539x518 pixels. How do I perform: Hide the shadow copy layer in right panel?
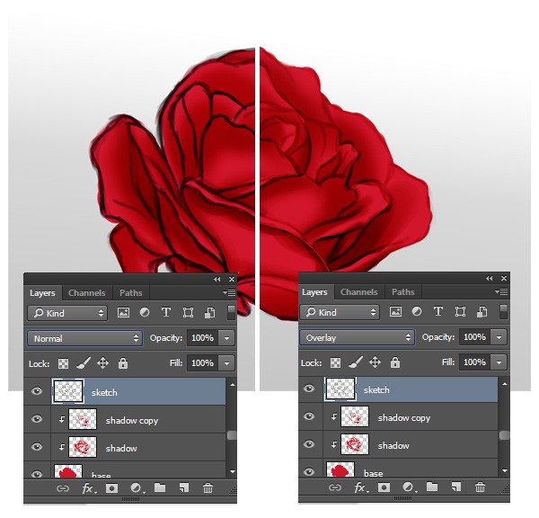(x=309, y=416)
